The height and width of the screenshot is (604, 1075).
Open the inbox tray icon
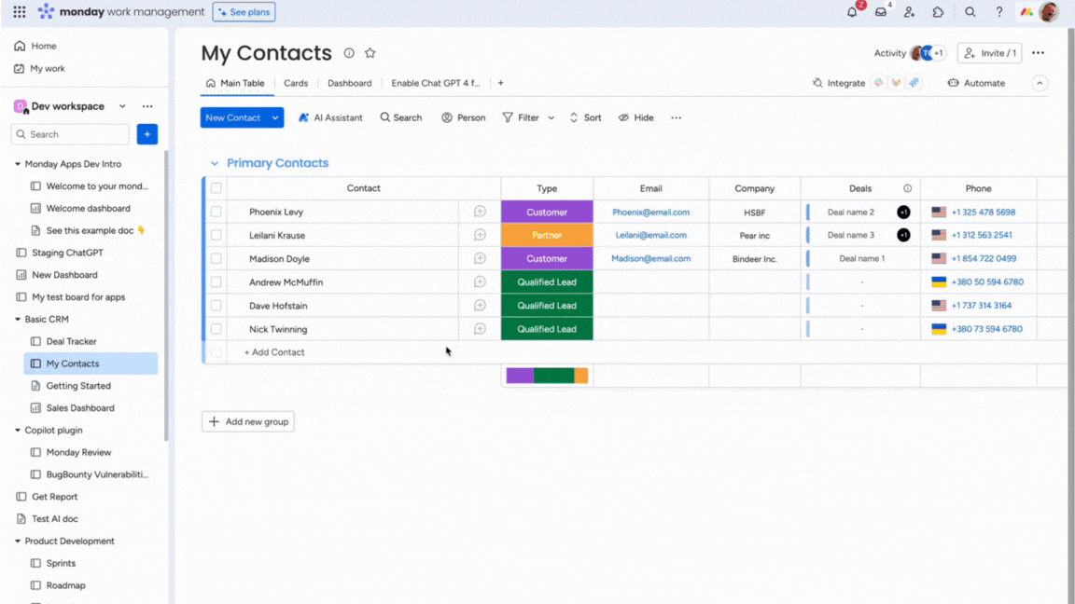tap(881, 11)
